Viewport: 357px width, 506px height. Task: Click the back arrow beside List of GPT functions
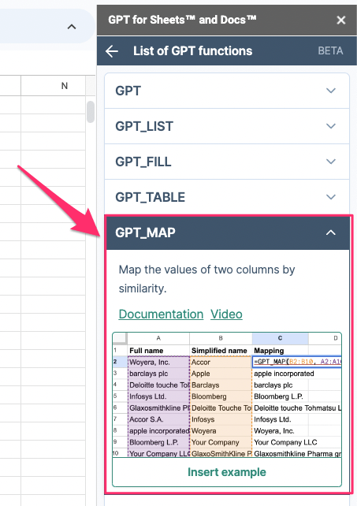point(112,51)
